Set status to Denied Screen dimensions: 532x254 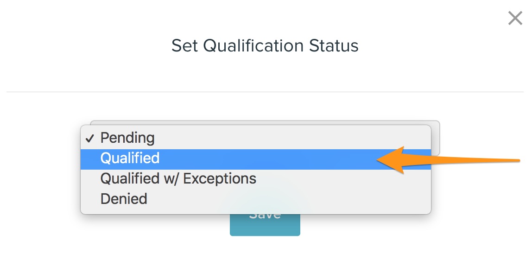click(x=124, y=199)
